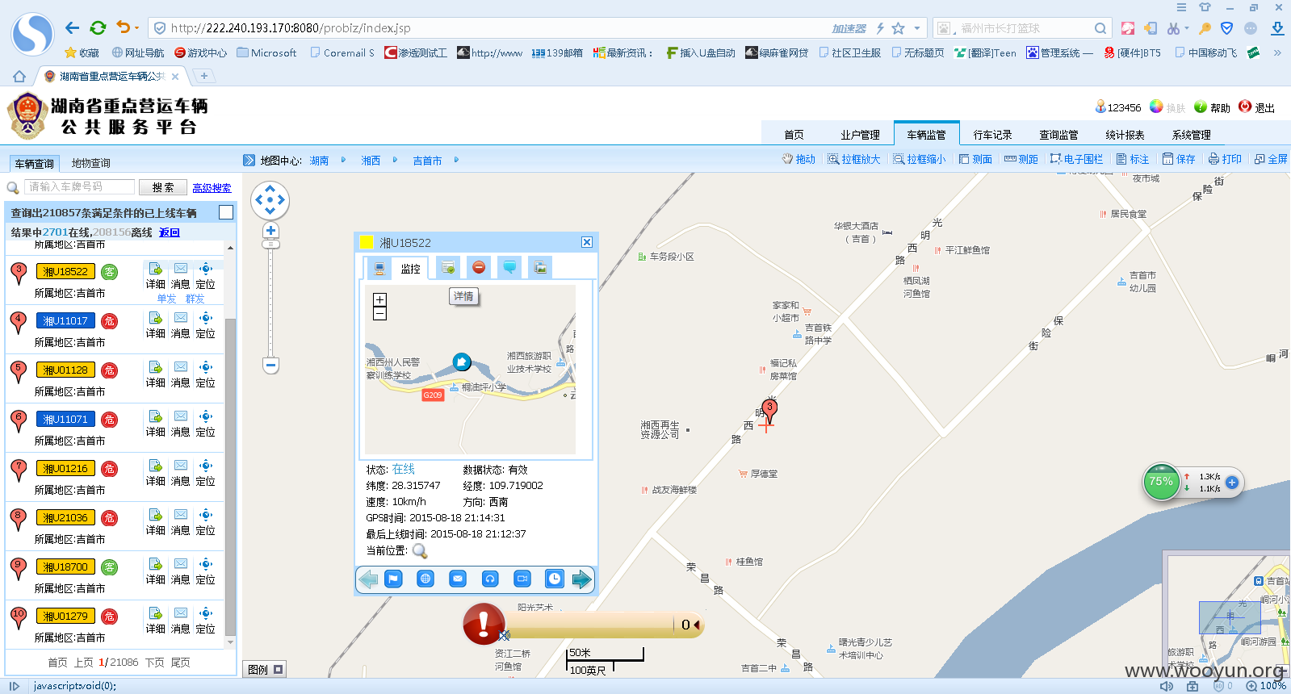Click 全屏 fullscreen map button
Image resolution: width=1291 pixels, height=694 pixels.
(x=1271, y=159)
